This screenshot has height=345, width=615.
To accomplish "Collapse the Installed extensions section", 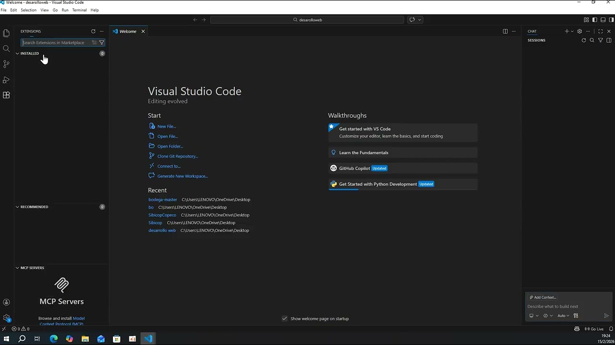I will tap(30, 53).
